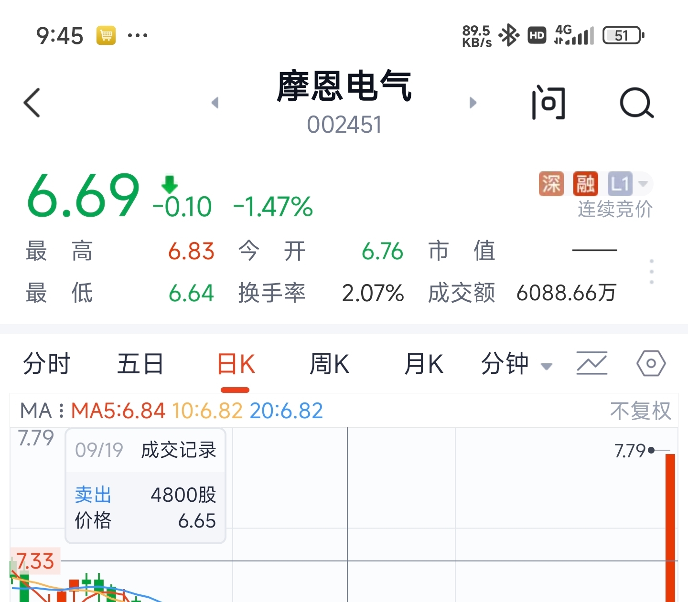This screenshot has height=602, width=688.
Task: Open the 问 ask assistant icon
Action: point(548,103)
